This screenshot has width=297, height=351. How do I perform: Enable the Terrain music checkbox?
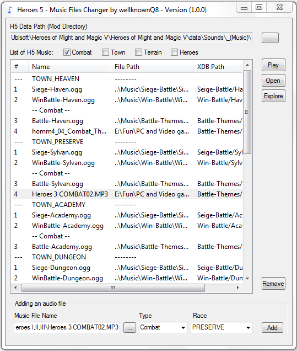[x=138, y=52]
